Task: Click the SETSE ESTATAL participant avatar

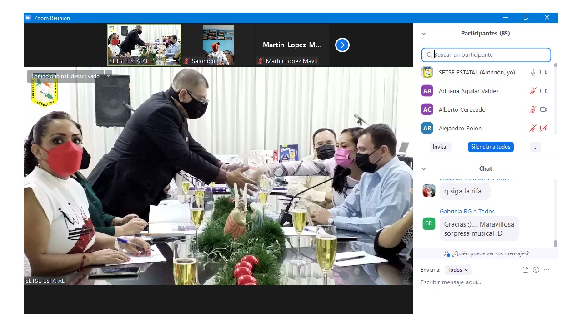Action: tap(427, 72)
